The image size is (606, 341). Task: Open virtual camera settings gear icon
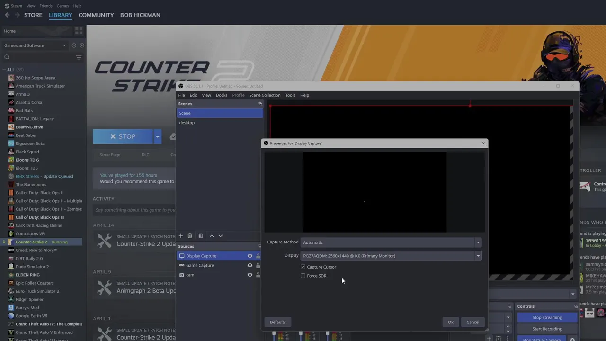(572, 339)
